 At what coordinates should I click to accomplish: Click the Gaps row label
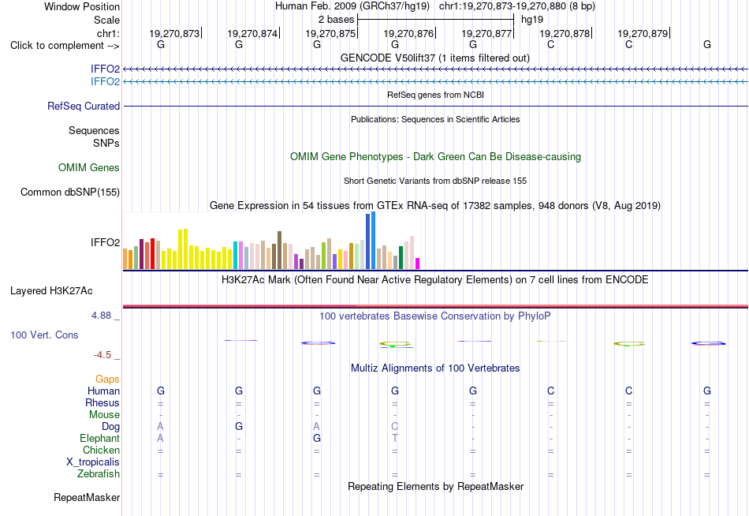coord(107,380)
